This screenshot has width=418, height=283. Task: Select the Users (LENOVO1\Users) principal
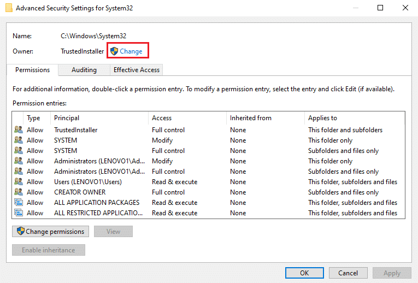click(88, 182)
